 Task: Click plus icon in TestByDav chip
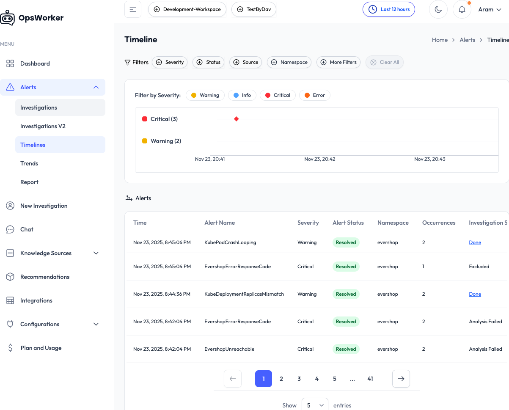pyautogui.click(x=240, y=9)
